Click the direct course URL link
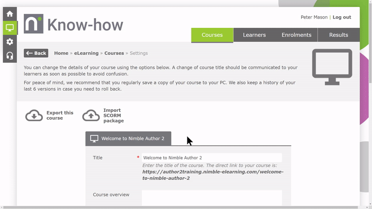372x209 pixels. (213, 175)
